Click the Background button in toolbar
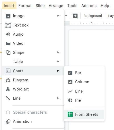114x130 pixels. click(x=93, y=16)
